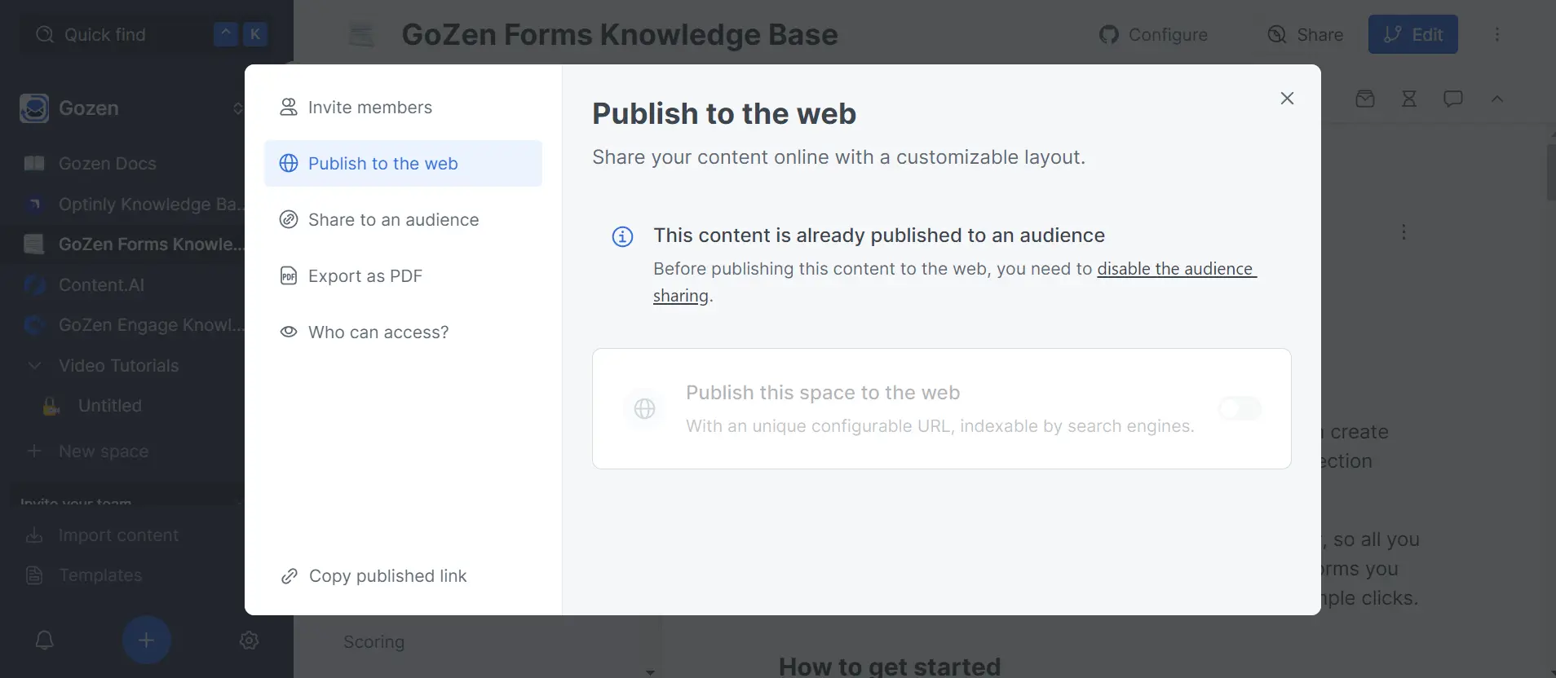Click the Quick find search field
The width and height of the screenshot is (1556, 678).
122,34
